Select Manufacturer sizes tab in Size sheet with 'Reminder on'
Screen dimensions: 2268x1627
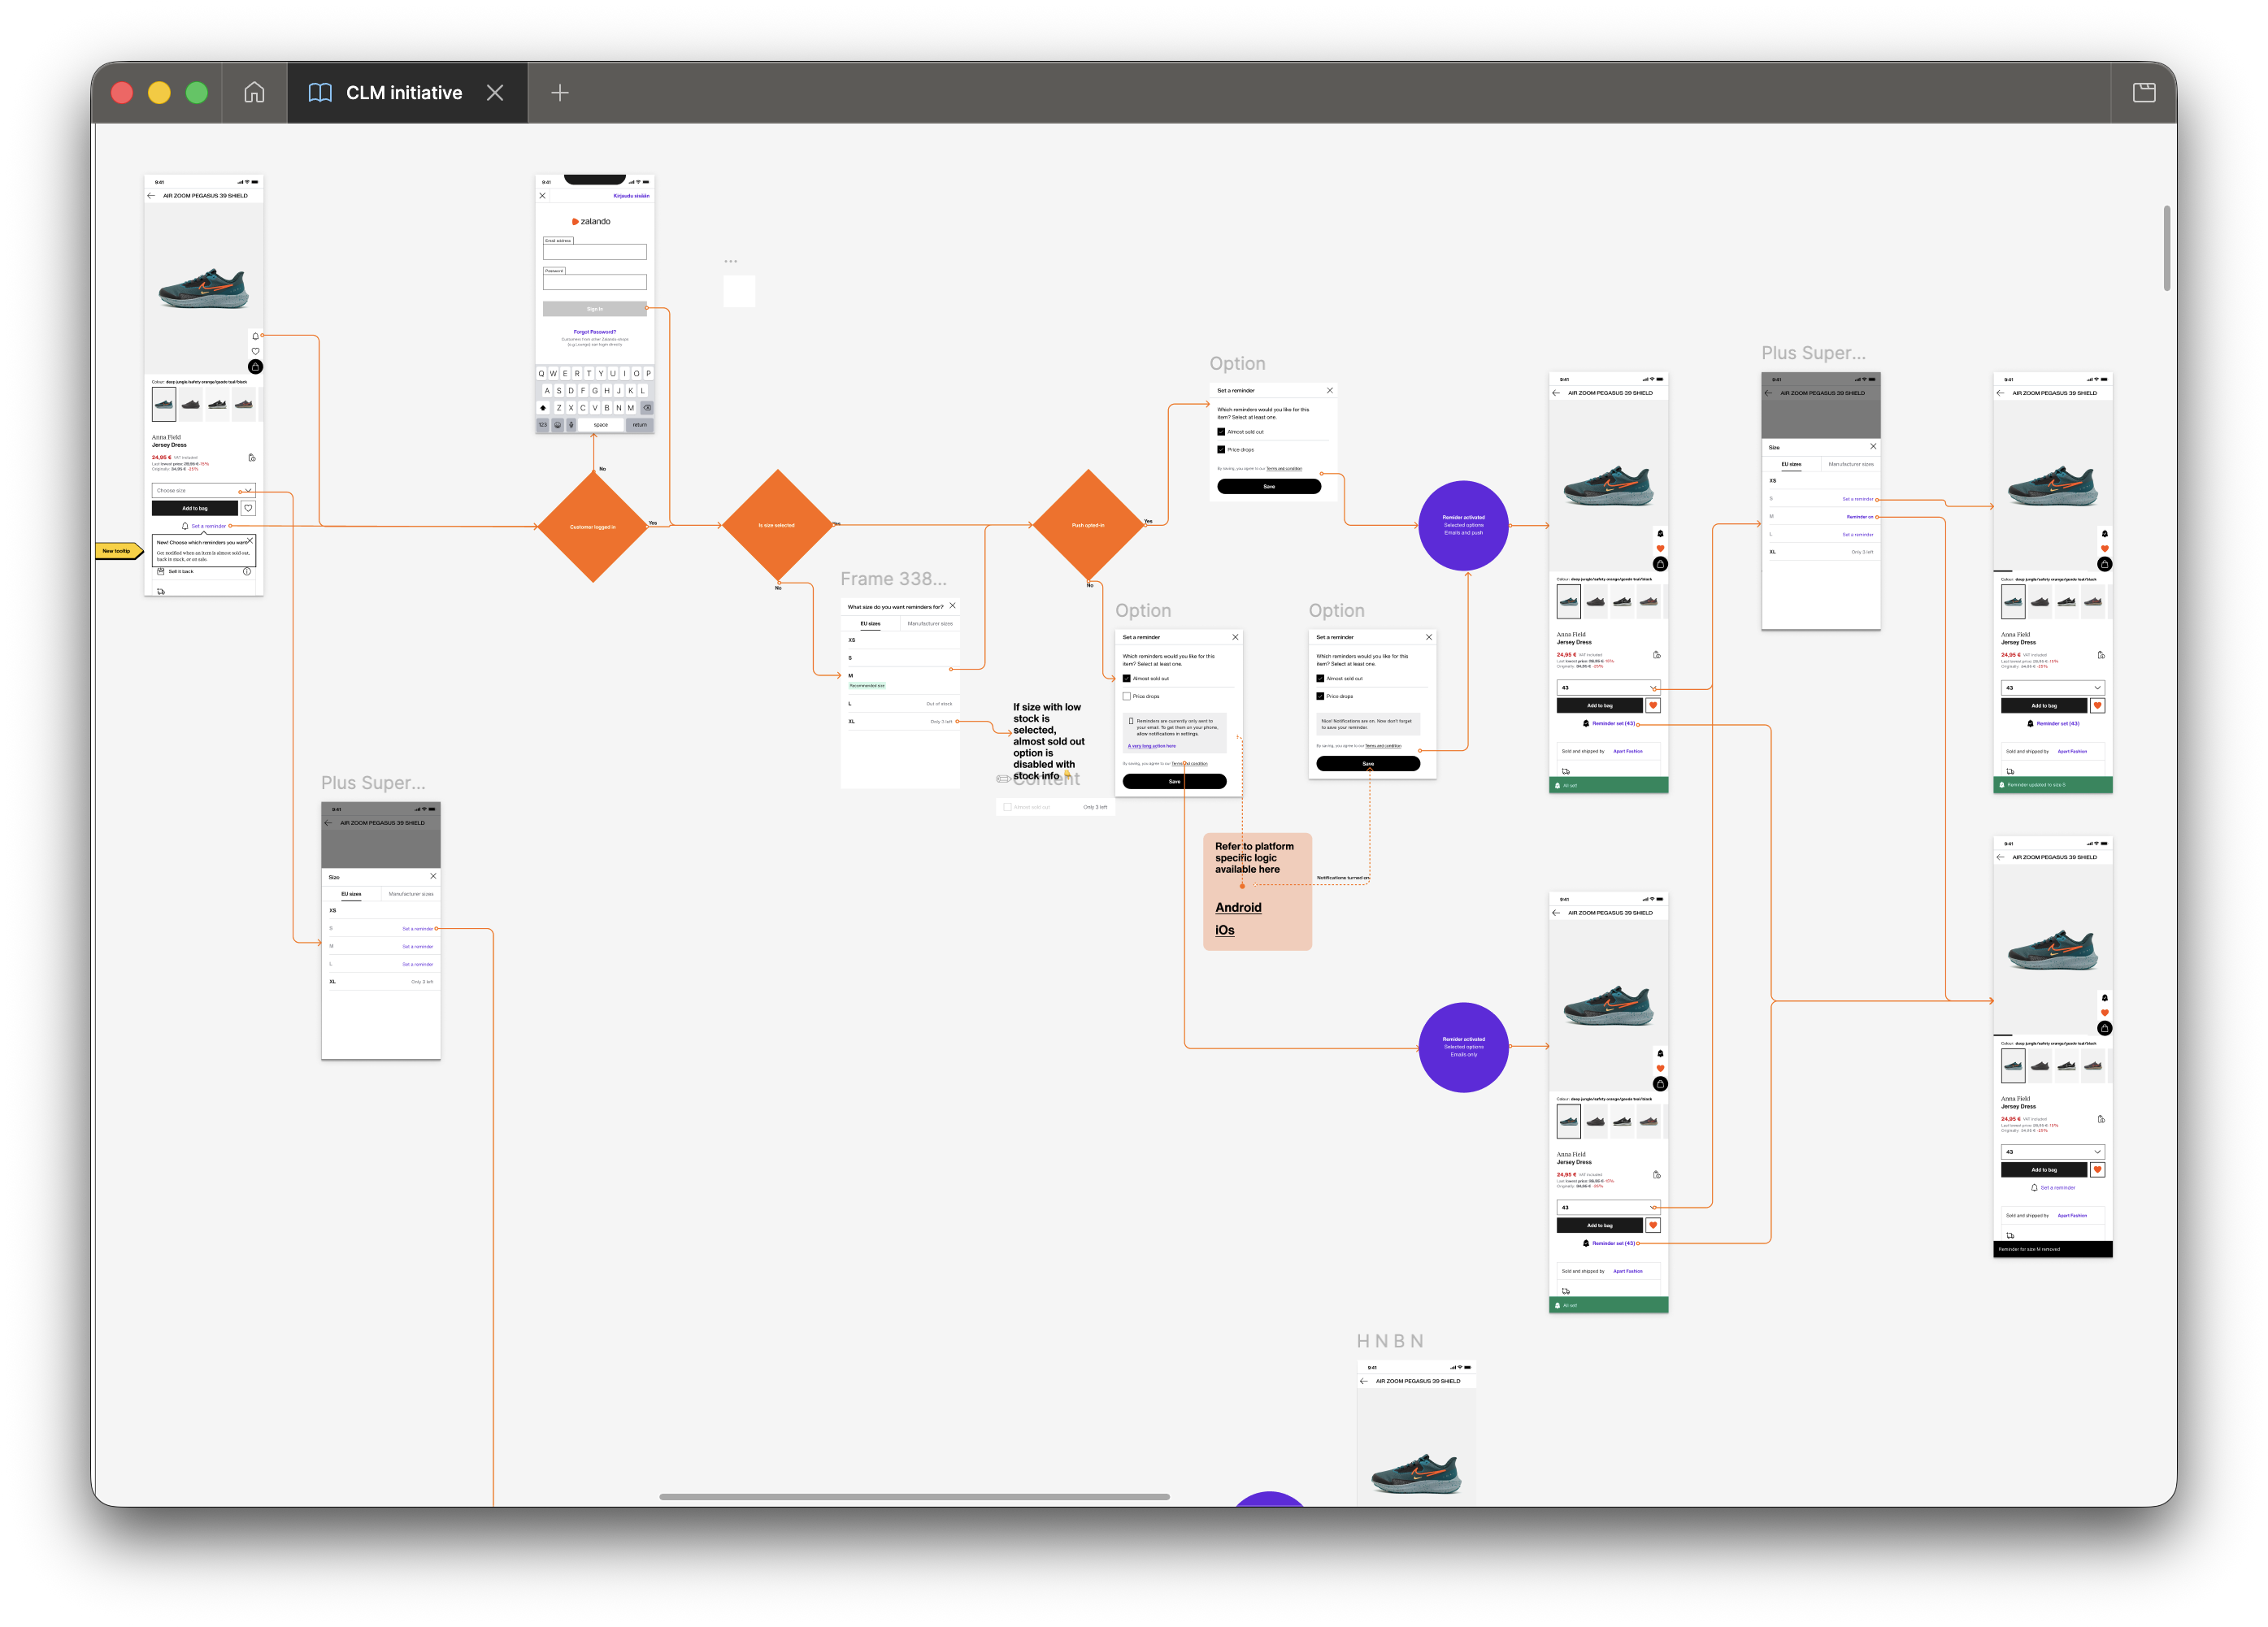point(1851,464)
